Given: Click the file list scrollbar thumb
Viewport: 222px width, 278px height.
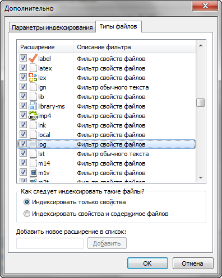Looking at the screenshot, I should 201,102.
